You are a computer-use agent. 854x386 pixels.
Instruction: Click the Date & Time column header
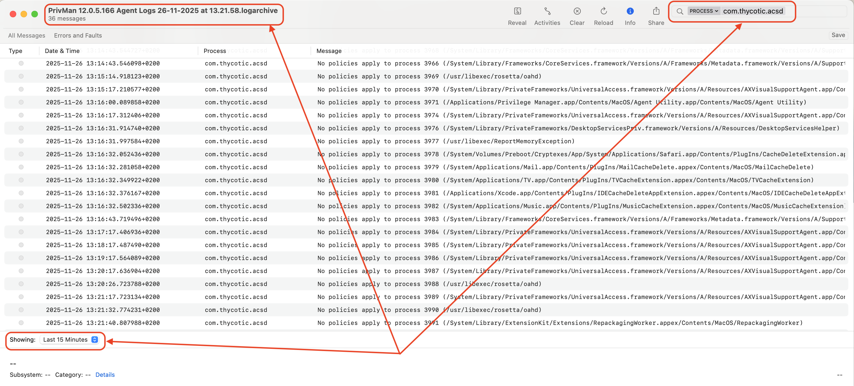(x=62, y=51)
